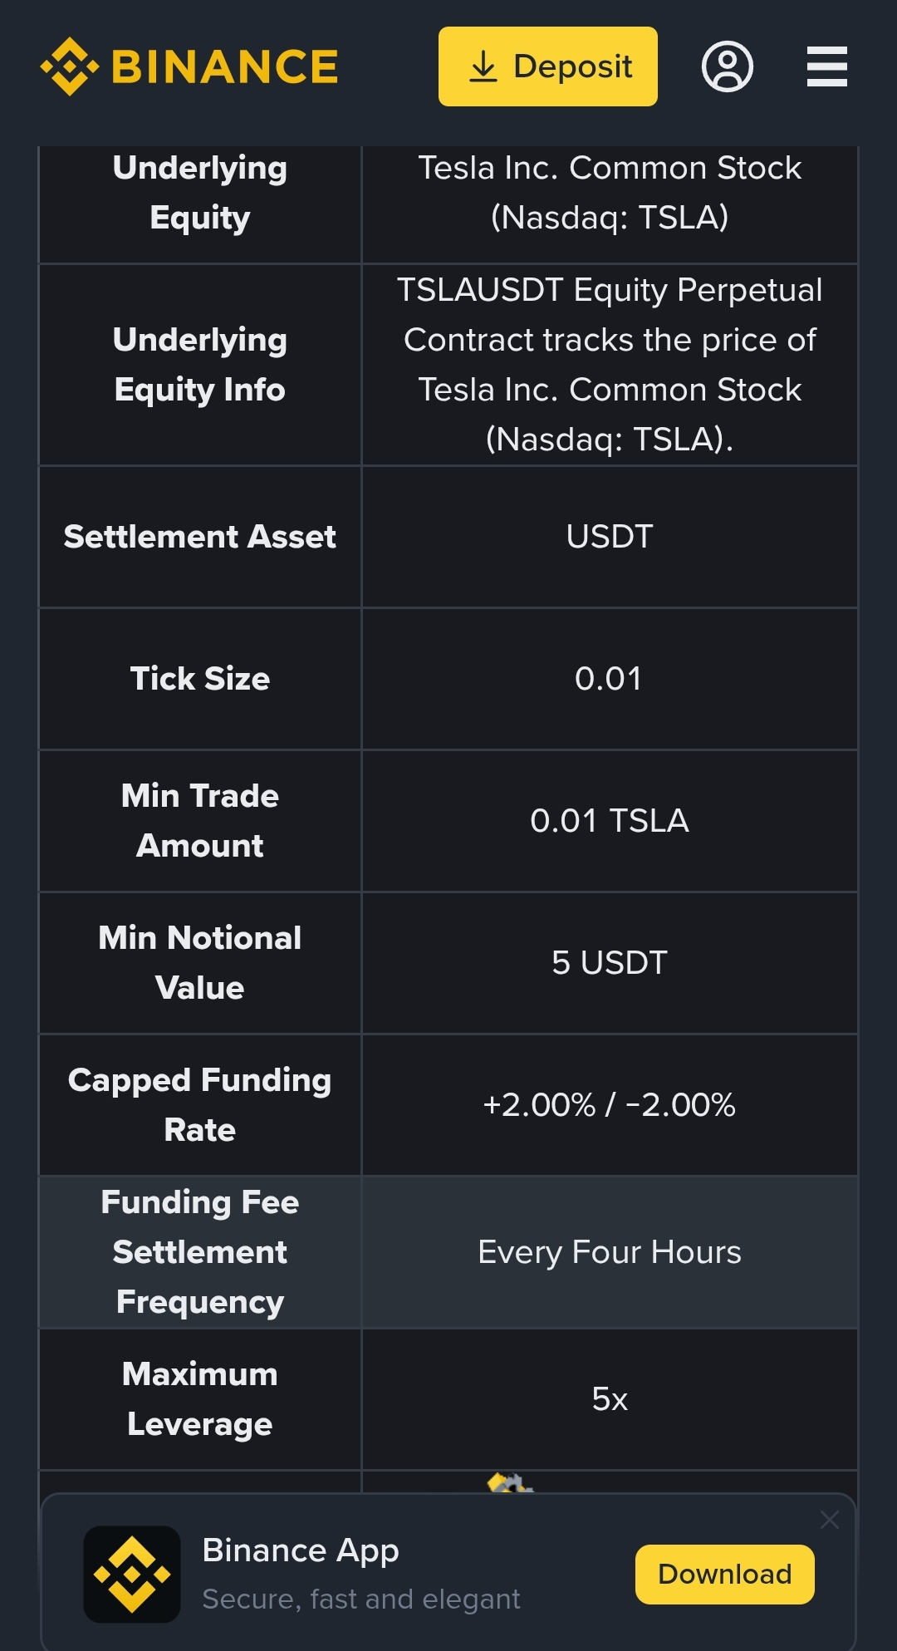Click the Binance App icon in banner
The height and width of the screenshot is (1651, 897).
tap(132, 1574)
